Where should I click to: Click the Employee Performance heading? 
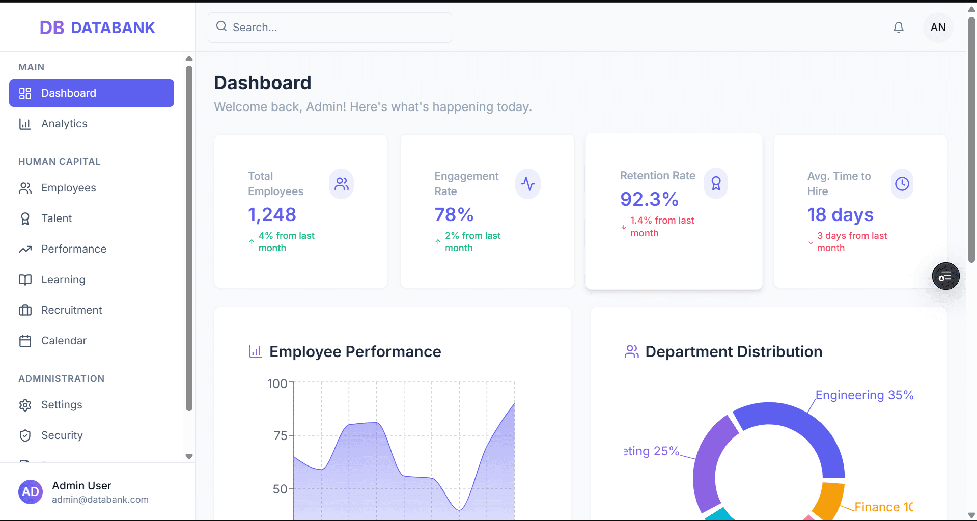[x=355, y=351]
